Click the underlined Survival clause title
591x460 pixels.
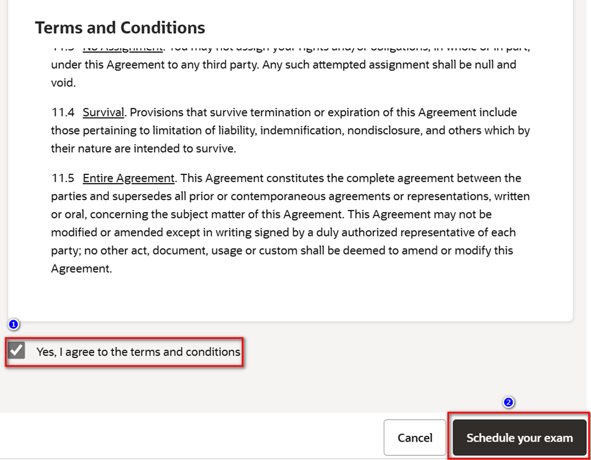103,112
